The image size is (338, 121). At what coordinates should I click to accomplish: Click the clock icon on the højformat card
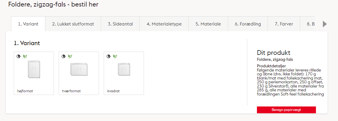click(19, 56)
